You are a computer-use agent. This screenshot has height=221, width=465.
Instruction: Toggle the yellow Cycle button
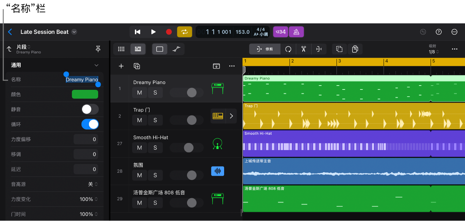pyautogui.click(x=185, y=32)
